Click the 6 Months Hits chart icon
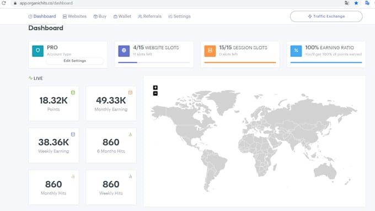375x211 pixels. coord(130,134)
